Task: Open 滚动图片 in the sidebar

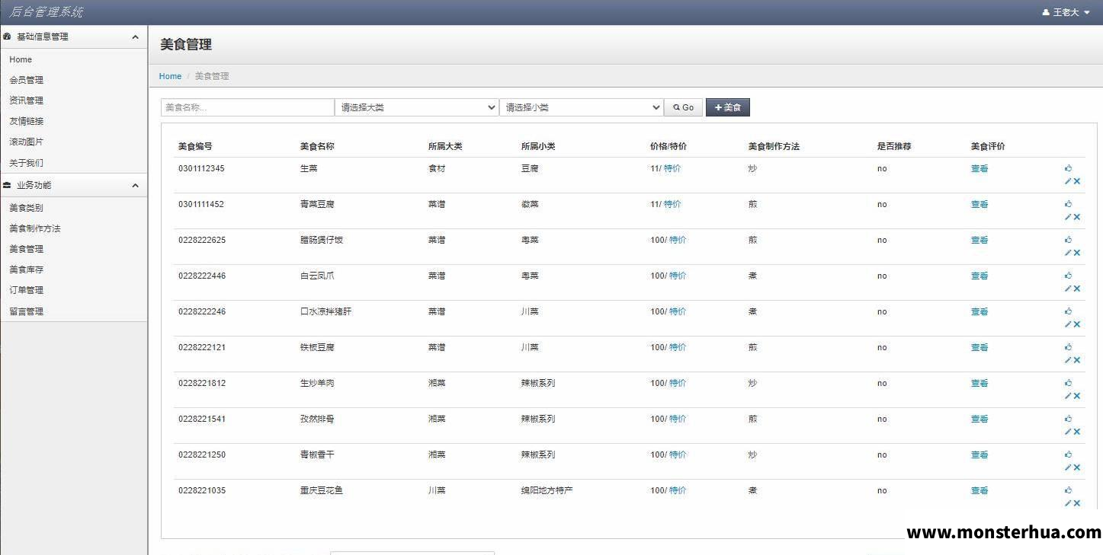Action: click(x=27, y=142)
